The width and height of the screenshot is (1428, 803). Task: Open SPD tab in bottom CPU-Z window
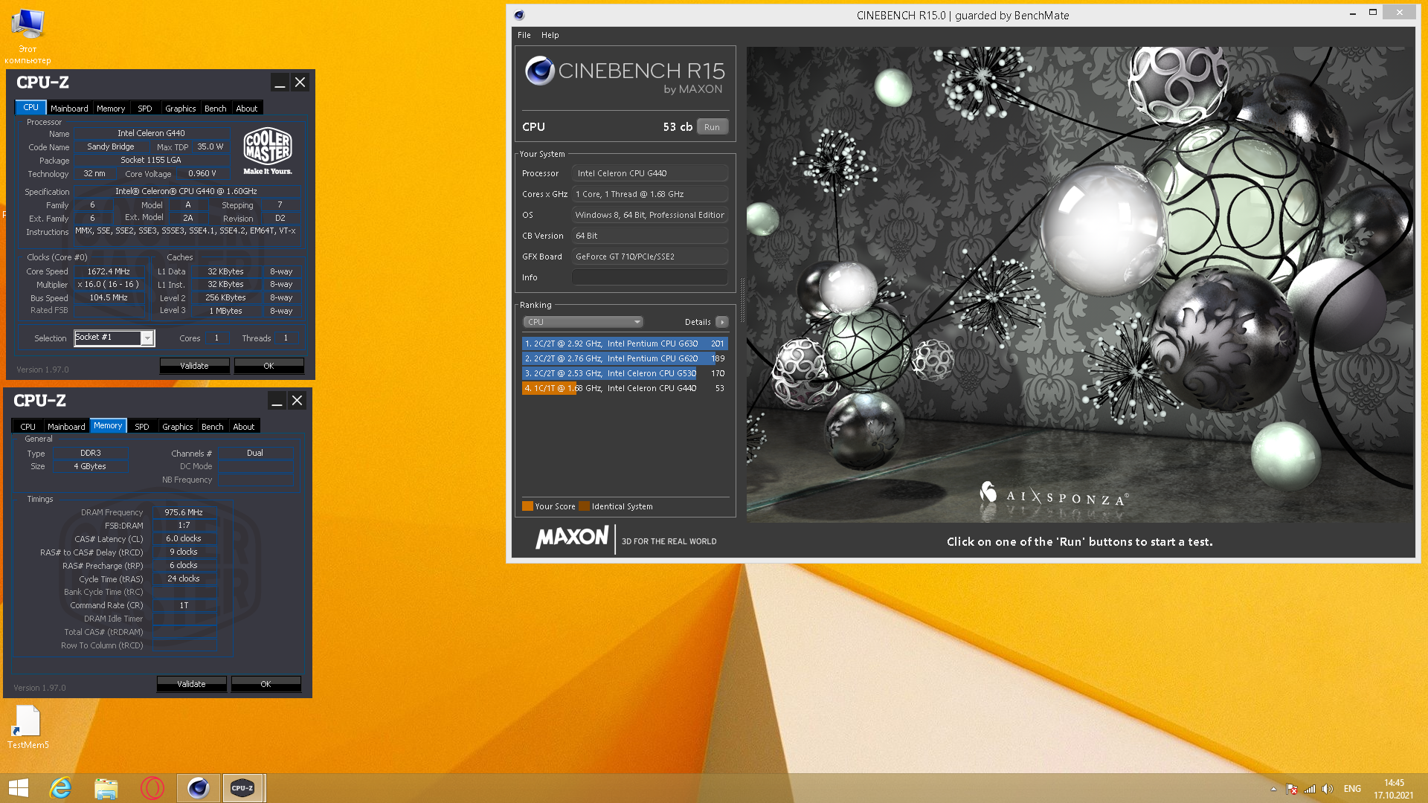pos(142,427)
